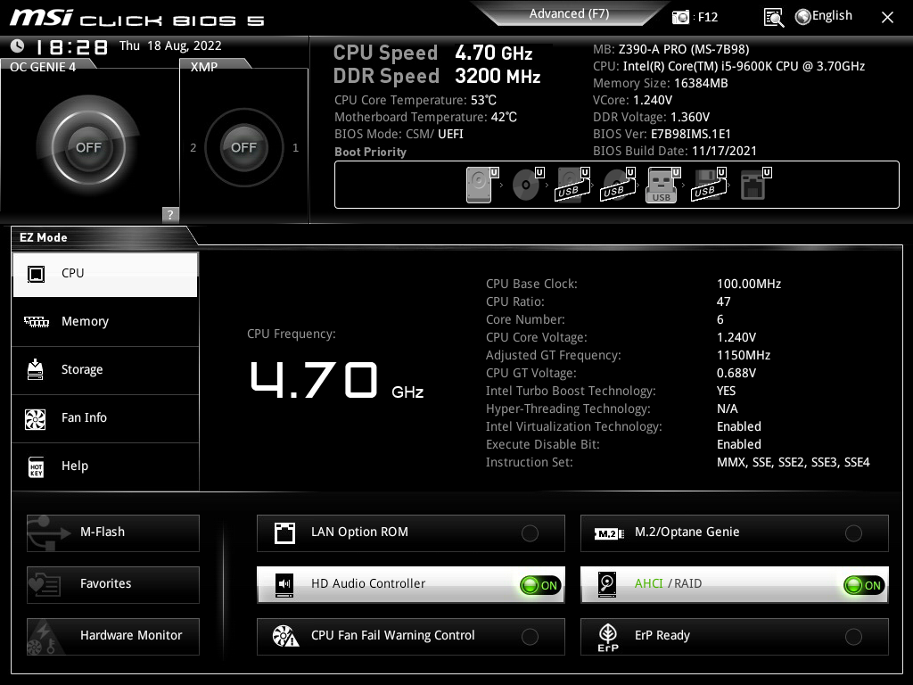
Task: Click the LAN Option ROM chip icon
Action: (284, 532)
